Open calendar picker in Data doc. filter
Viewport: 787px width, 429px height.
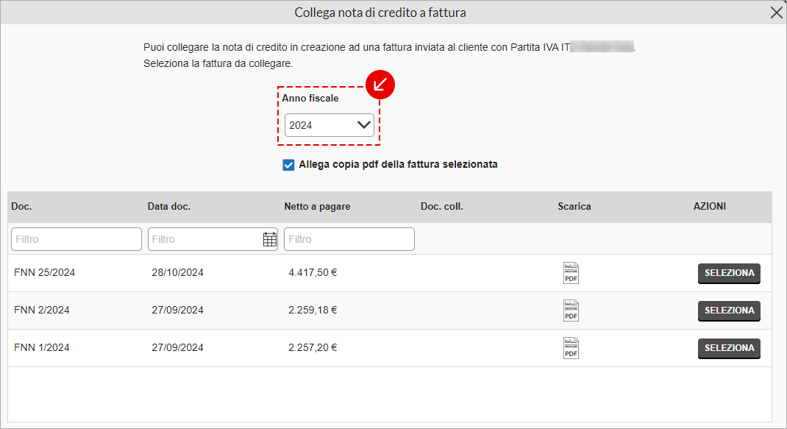point(269,239)
